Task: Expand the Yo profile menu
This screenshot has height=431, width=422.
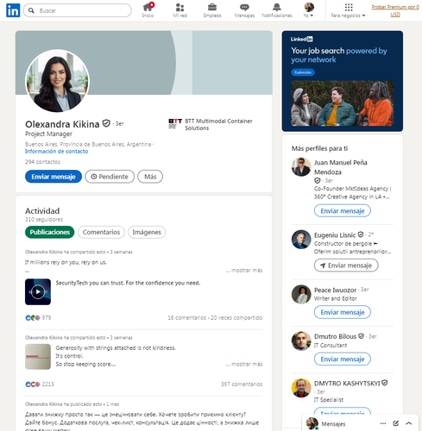Action: click(309, 10)
